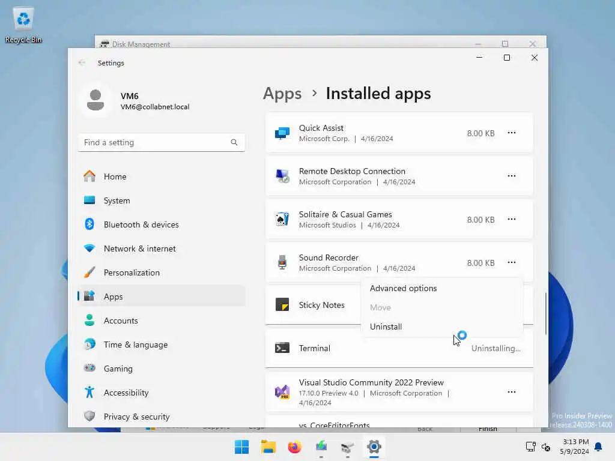Click Apps in the breadcrumb

coord(282,94)
